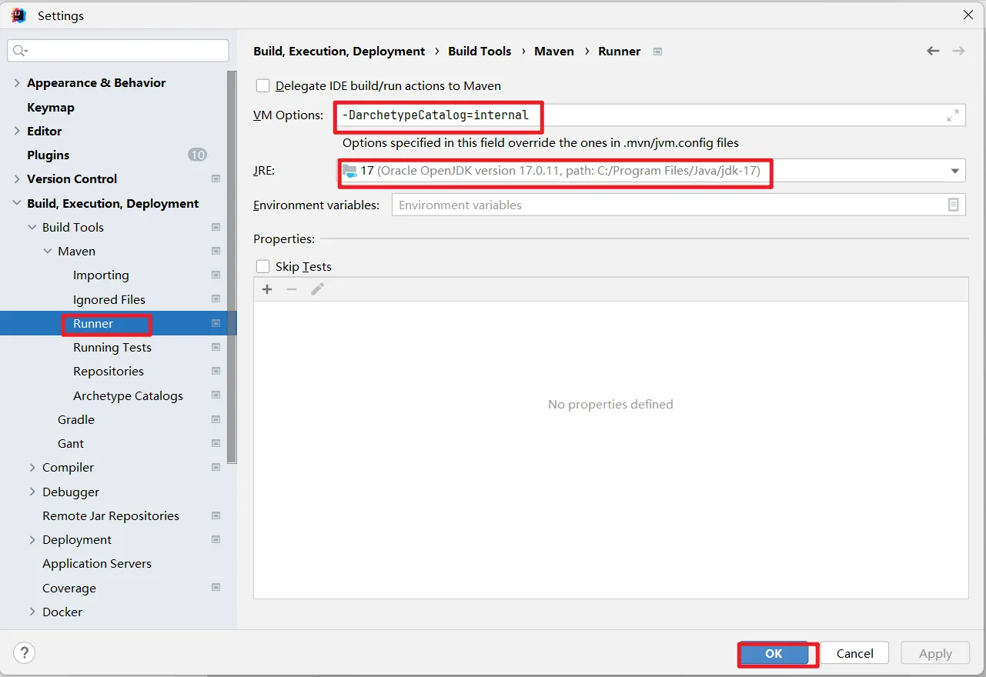Image resolution: width=986 pixels, height=677 pixels.
Task: Open the JRE selection dropdown
Action: coord(954,171)
